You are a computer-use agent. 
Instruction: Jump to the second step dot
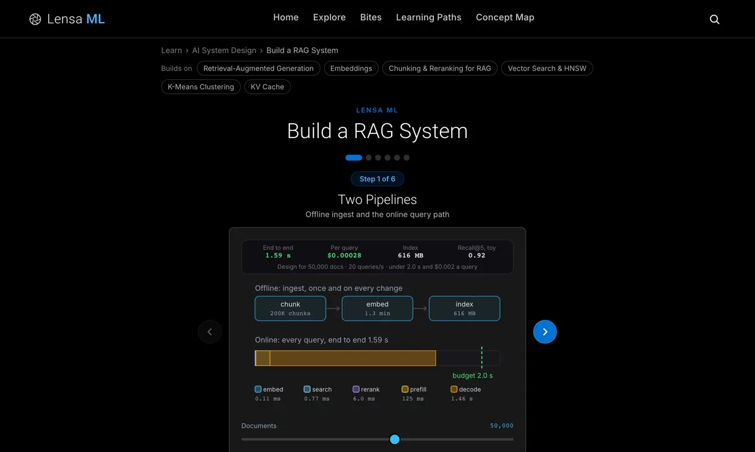tap(369, 158)
